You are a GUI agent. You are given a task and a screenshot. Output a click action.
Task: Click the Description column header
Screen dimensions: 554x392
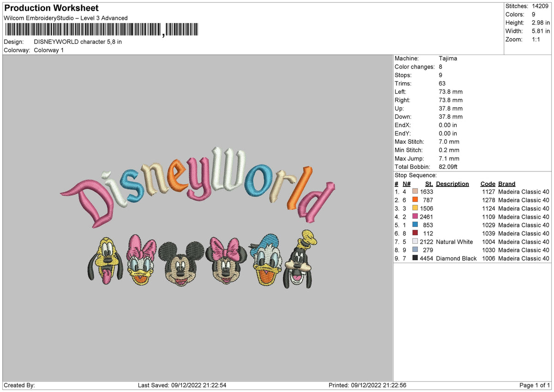click(x=452, y=184)
